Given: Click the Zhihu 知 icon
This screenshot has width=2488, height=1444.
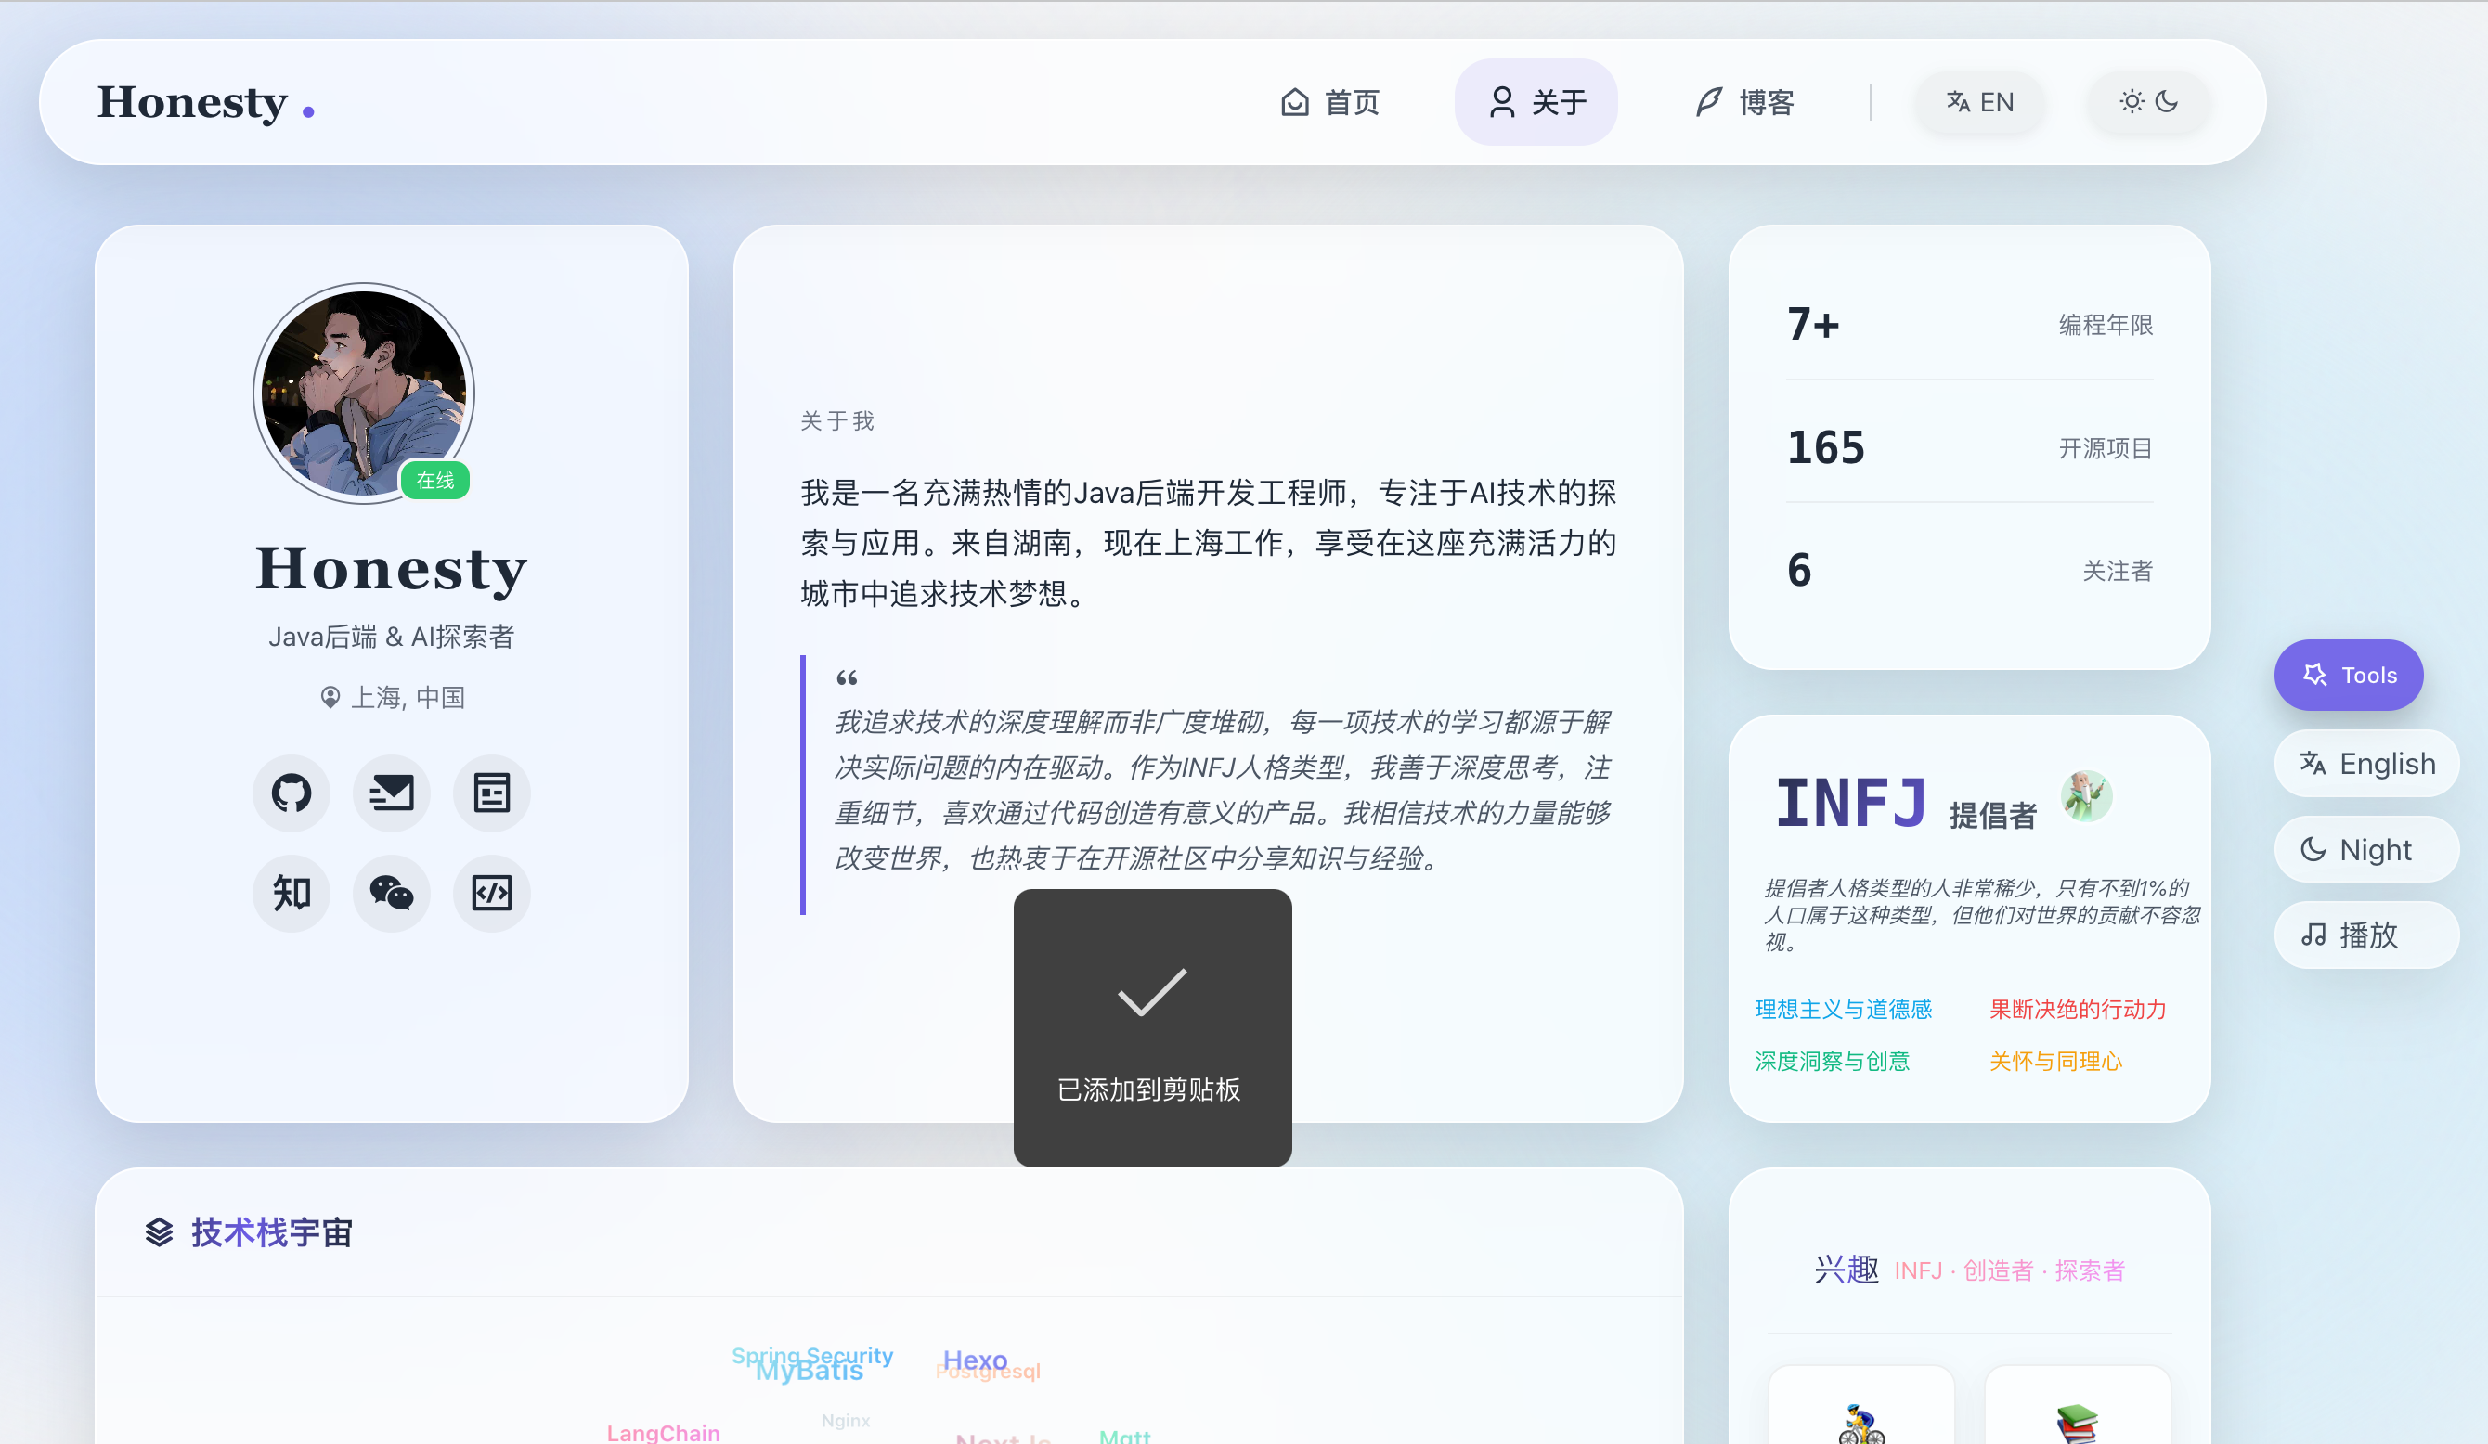Looking at the screenshot, I should coord(292,894).
